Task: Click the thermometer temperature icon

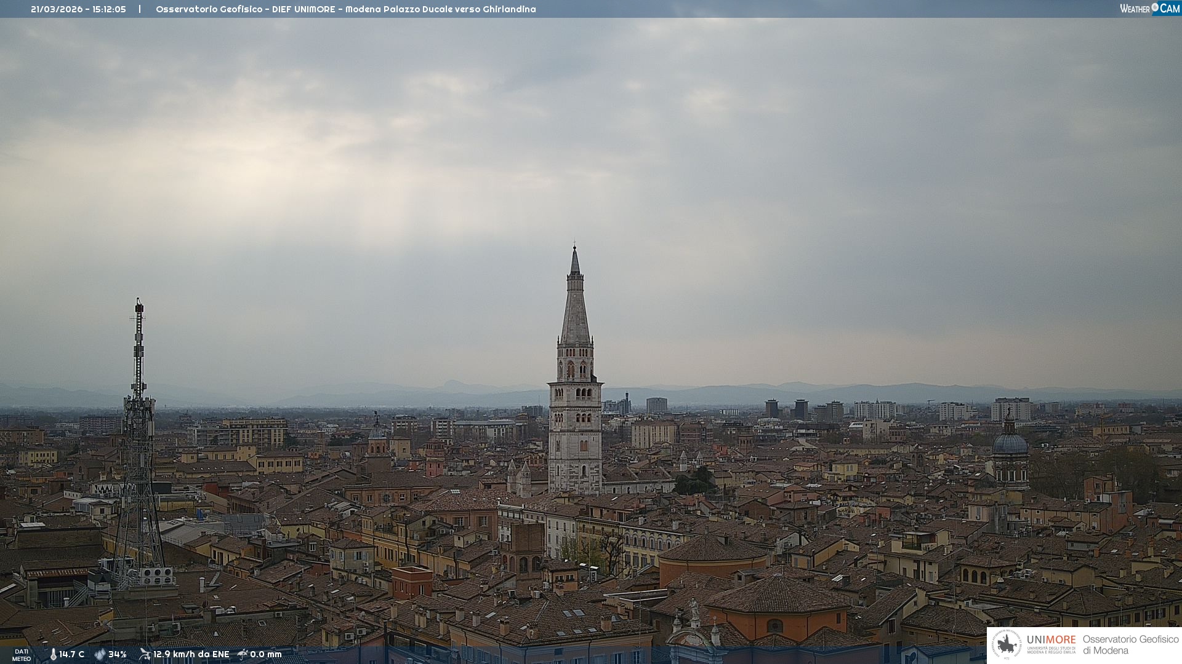Action: [53, 654]
